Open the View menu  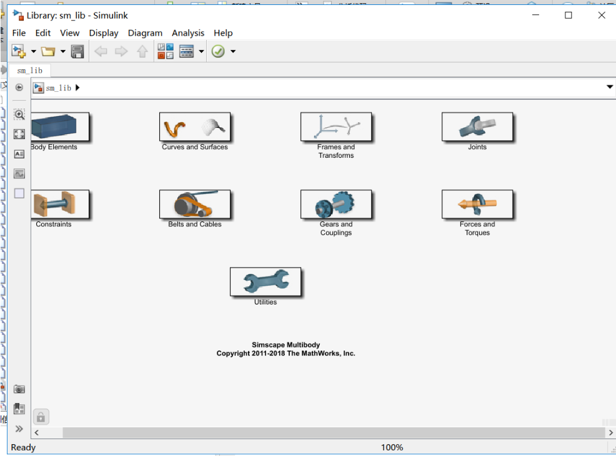(x=69, y=33)
